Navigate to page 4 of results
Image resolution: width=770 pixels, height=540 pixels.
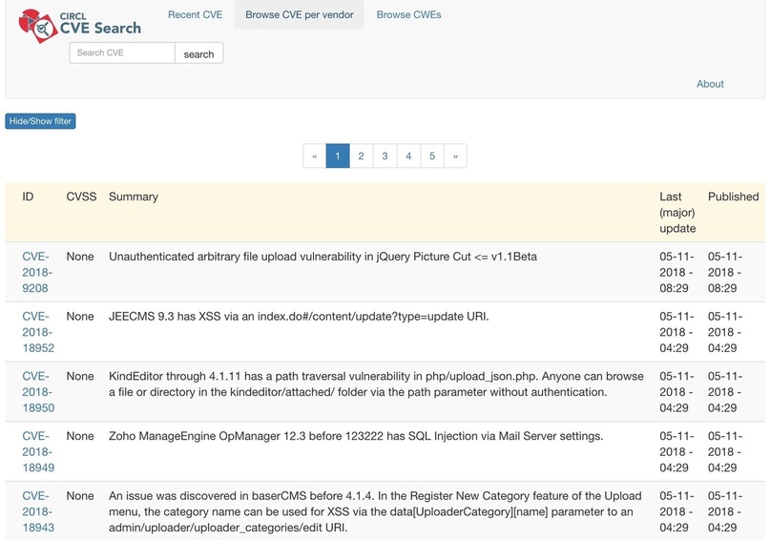[x=408, y=156]
